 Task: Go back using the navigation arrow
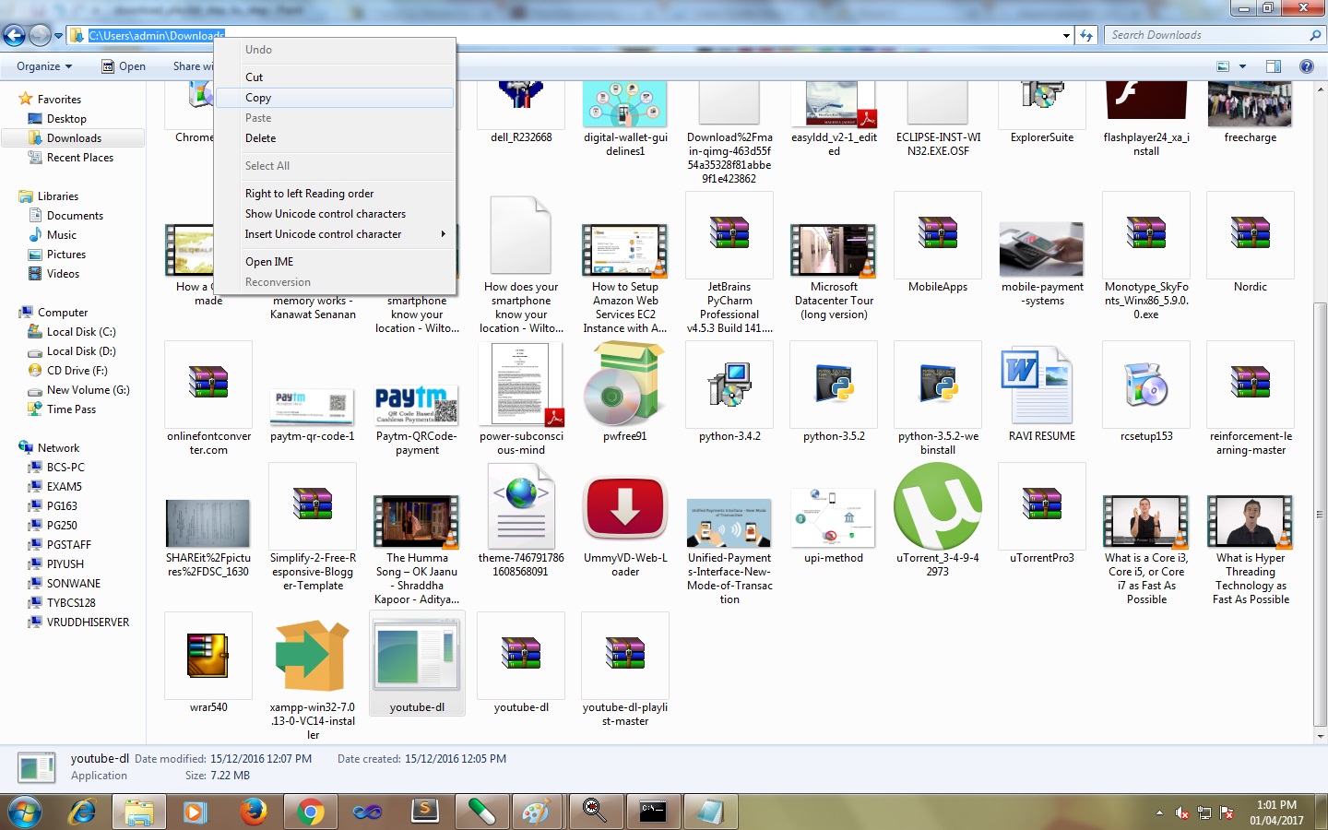pyautogui.click(x=14, y=34)
